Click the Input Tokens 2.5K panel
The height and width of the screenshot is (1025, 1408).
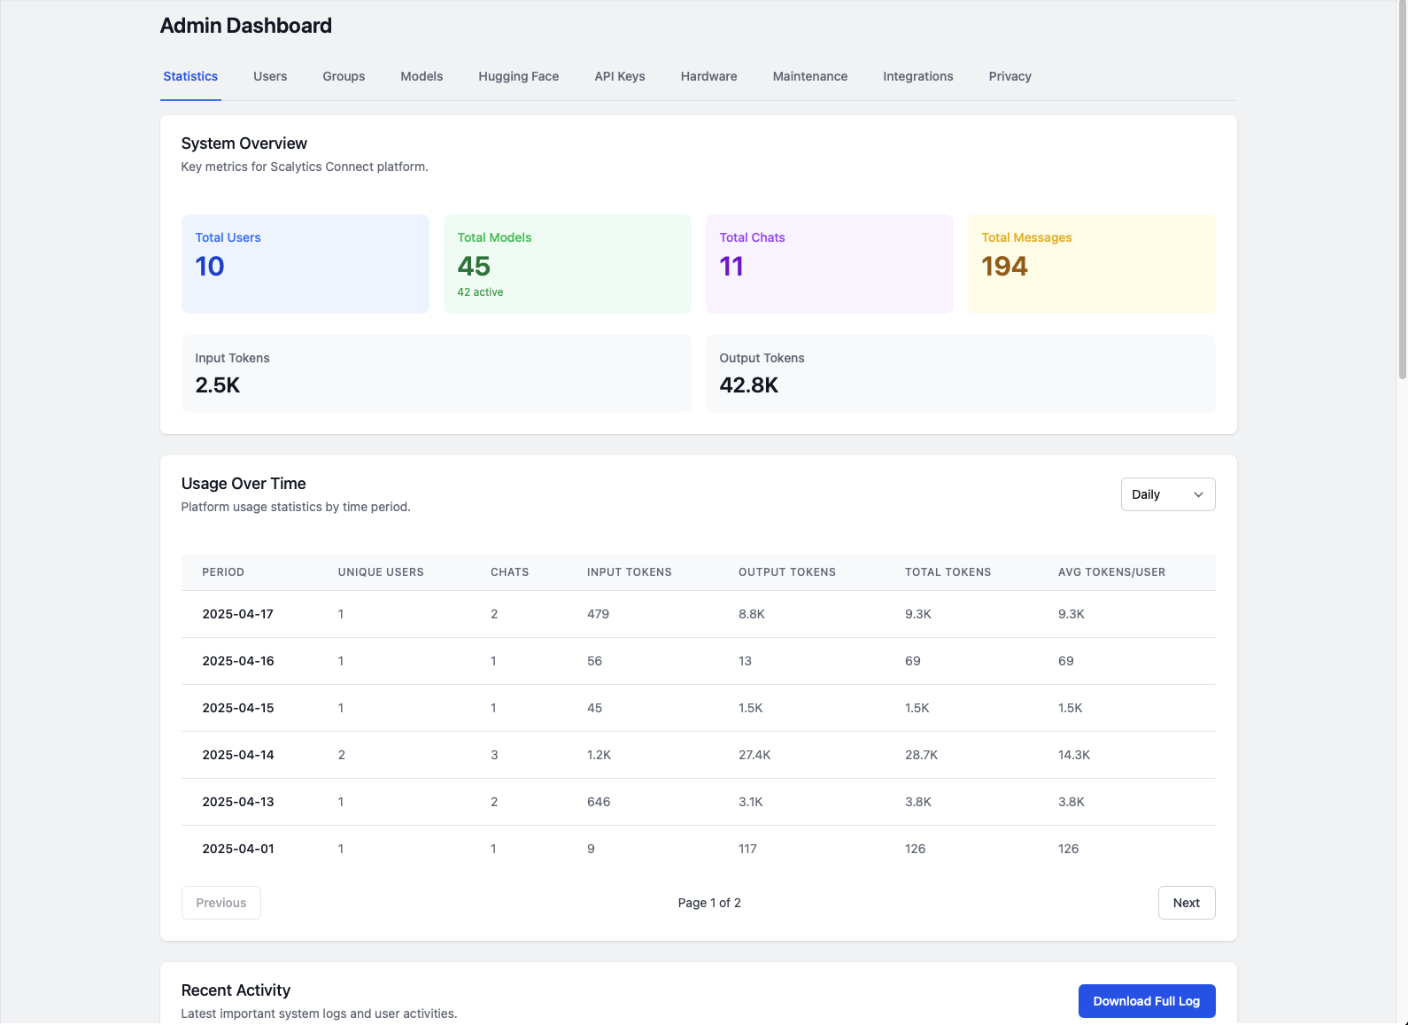click(437, 374)
